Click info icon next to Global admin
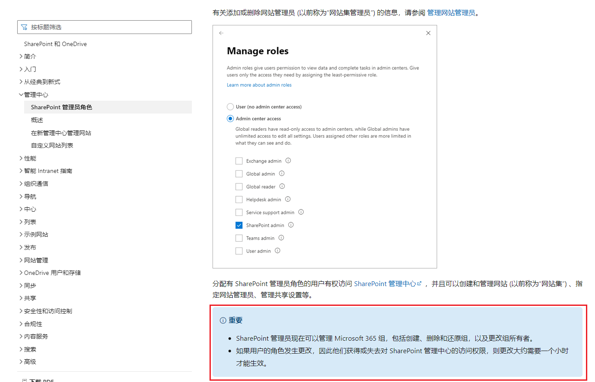 pos(282,173)
